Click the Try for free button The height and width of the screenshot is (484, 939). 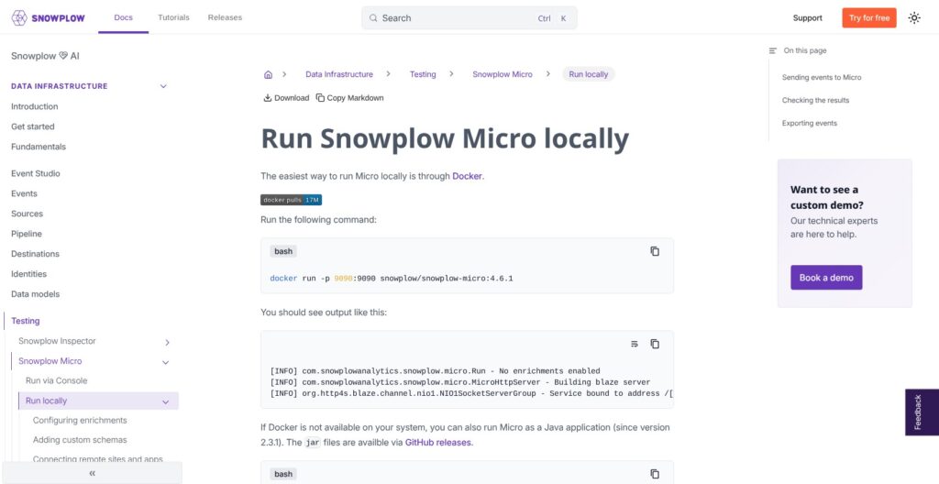coord(869,18)
